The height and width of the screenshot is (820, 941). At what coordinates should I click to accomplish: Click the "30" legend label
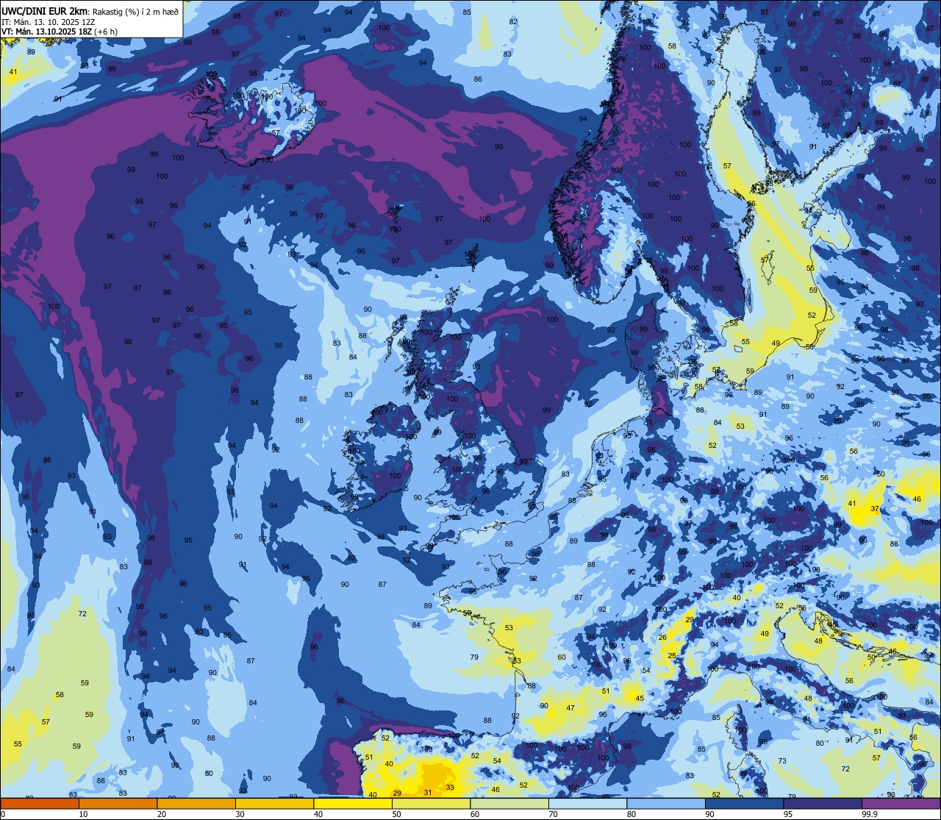(x=240, y=814)
